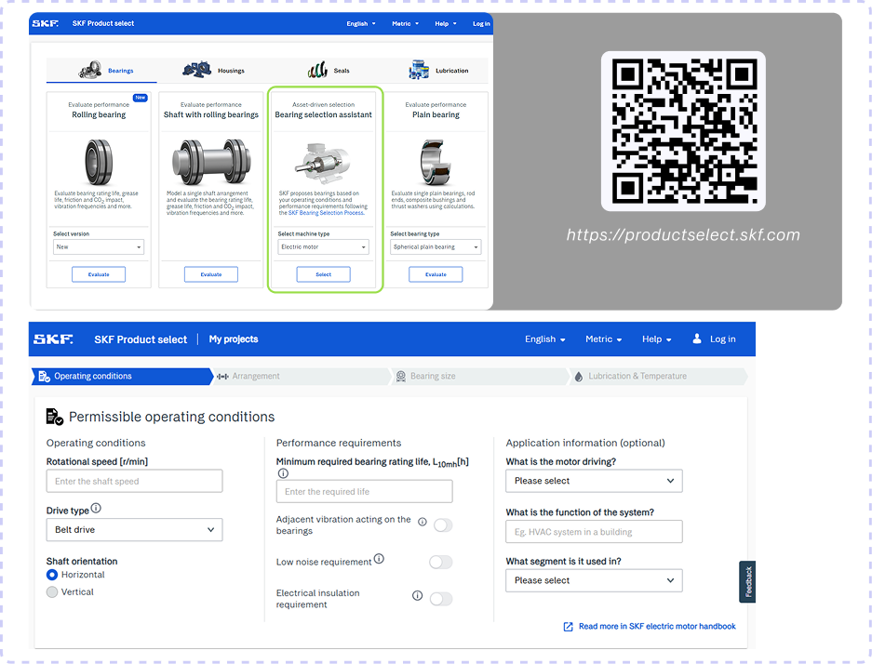Screen dimensions: 872x664
Task: Click the user profile icon beside Log in
Action: coord(696,339)
